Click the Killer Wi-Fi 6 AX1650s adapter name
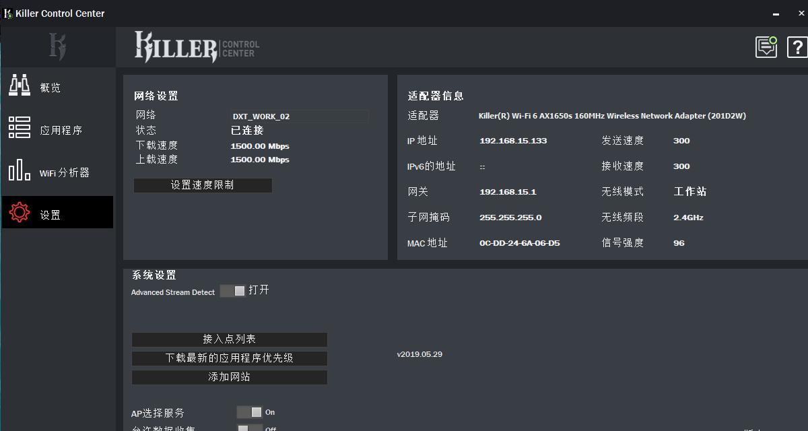 (x=612, y=116)
